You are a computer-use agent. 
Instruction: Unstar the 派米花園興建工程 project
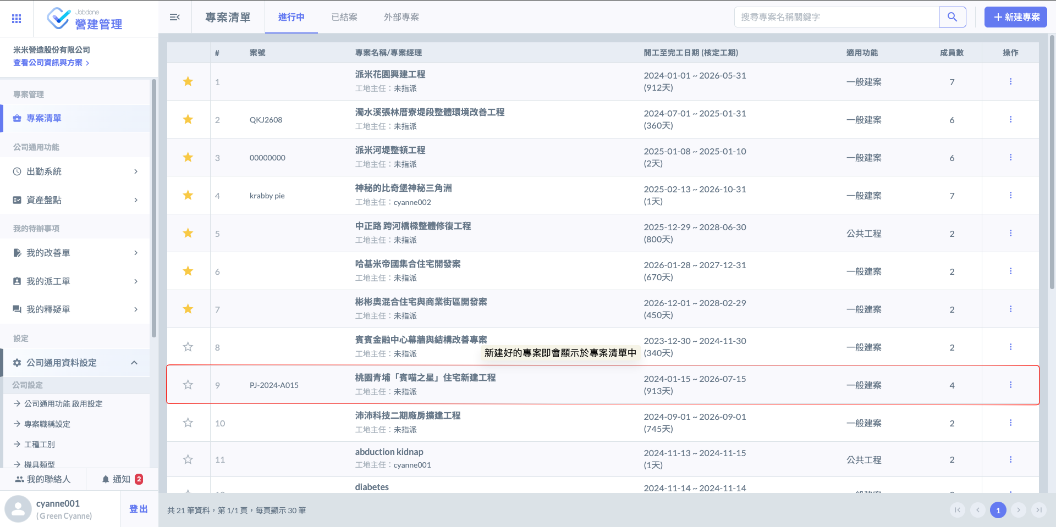188,82
